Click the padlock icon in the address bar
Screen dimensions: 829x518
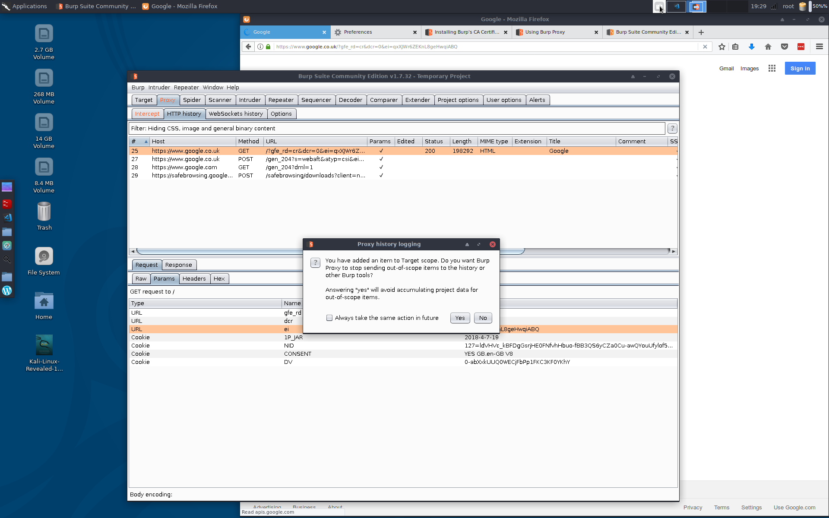[268, 47]
